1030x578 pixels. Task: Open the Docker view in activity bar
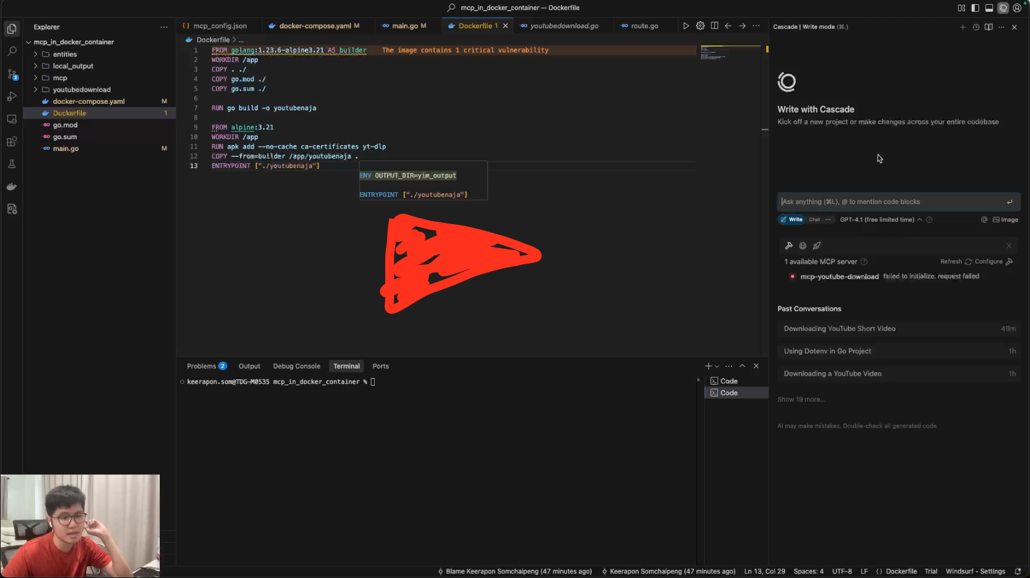pyautogui.click(x=12, y=186)
